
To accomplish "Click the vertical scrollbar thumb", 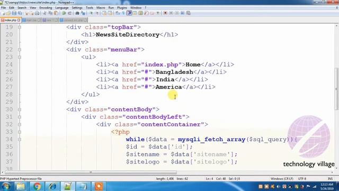I will tap(336, 89).
